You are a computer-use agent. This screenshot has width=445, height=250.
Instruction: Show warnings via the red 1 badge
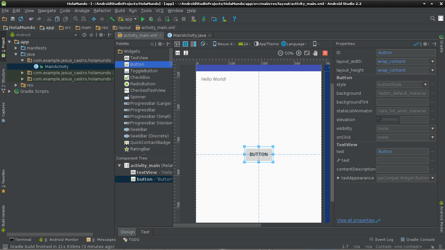325,53
